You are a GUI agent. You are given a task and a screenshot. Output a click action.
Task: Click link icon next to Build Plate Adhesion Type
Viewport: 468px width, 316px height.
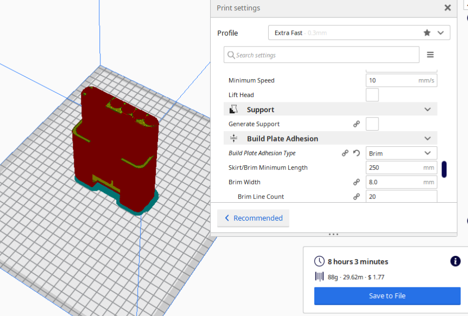(x=345, y=153)
